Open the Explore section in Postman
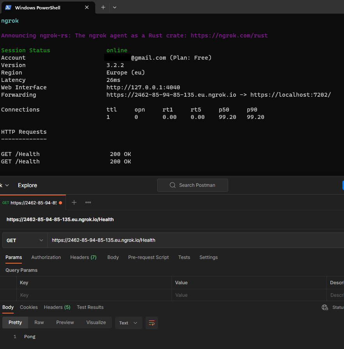 point(27,185)
